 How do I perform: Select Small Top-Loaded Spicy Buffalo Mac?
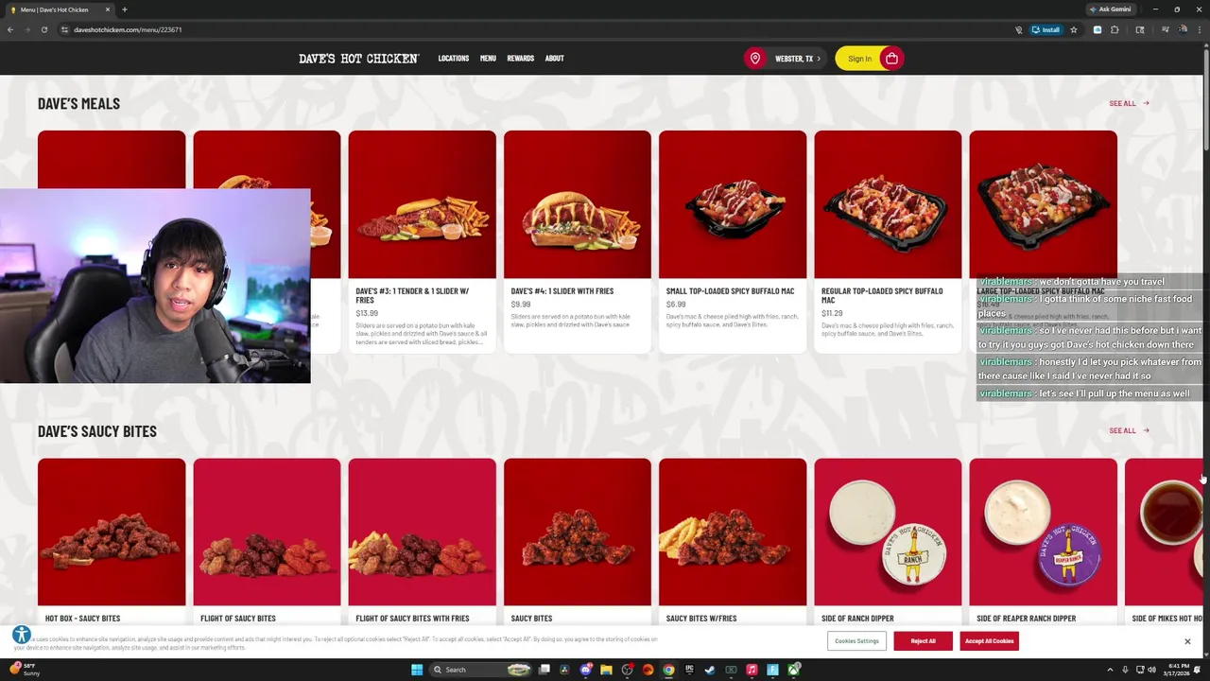point(733,241)
